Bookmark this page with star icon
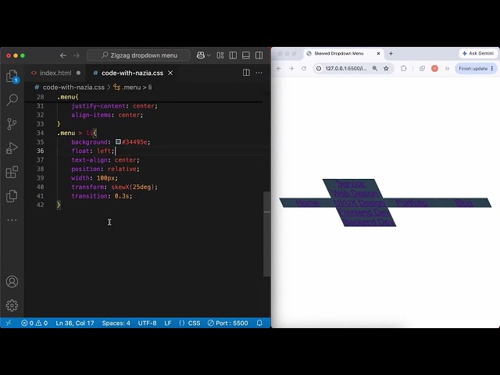500x375 pixels. tap(386, 69)
